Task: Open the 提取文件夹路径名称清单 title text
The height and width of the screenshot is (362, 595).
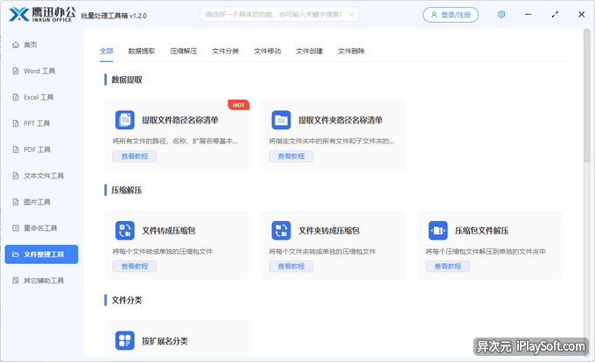Action: [x=340, y=120]
